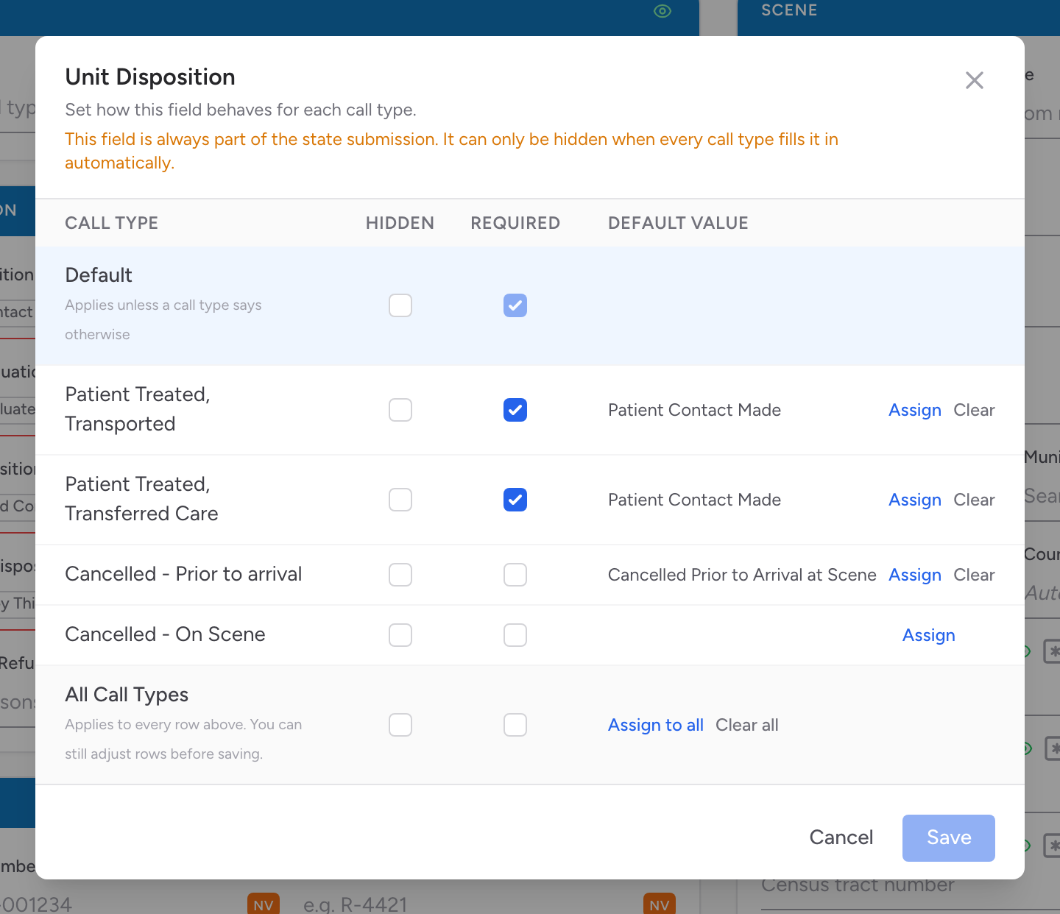This screenshot has height=914, width=1060.
Task: Tick Hidden for Cancelled - On Scene
Action: pos(400,635)
